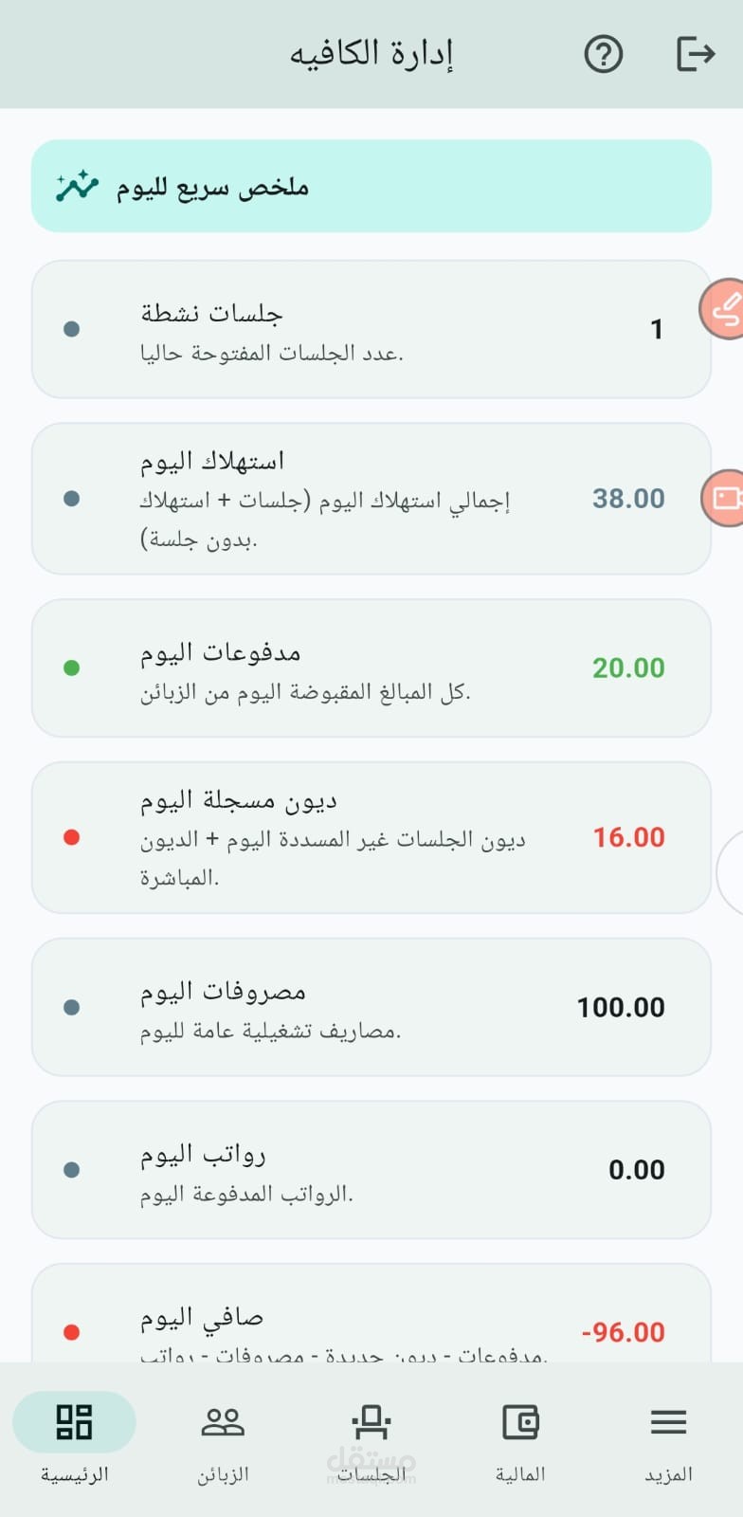Click the red dot on ديون مسجلة اليوم

click(71, 837)
